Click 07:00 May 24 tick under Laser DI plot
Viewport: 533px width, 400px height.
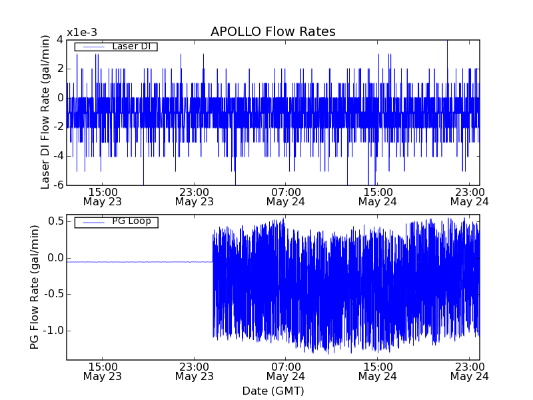[285, 196]
